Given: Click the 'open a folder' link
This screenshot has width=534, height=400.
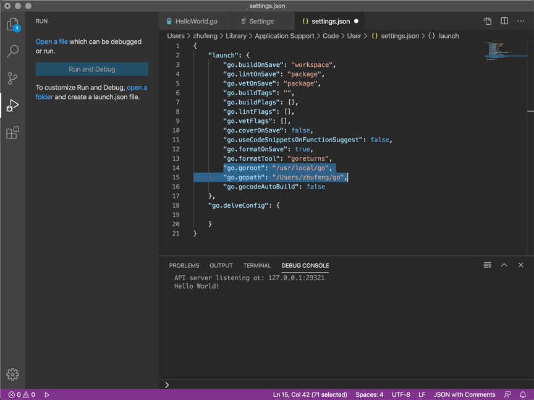Looking at the screenshot, I should 137,88.
